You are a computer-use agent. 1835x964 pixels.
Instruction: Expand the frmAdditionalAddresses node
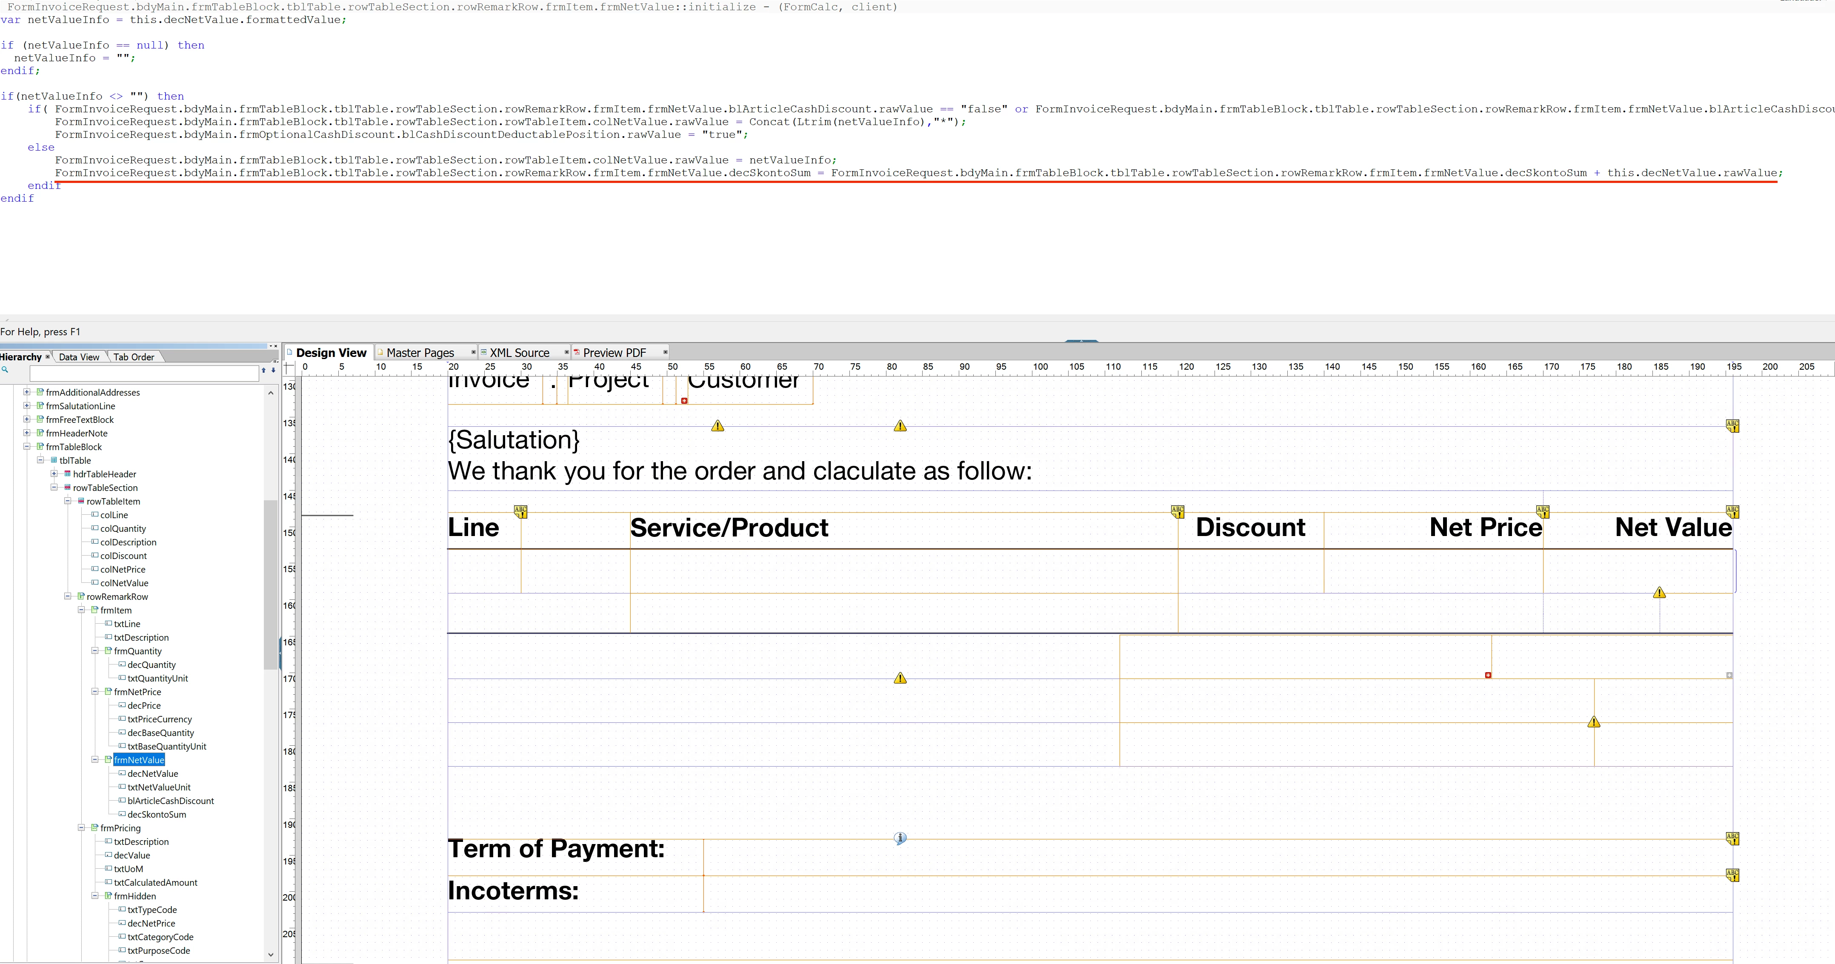click(27, 392)
